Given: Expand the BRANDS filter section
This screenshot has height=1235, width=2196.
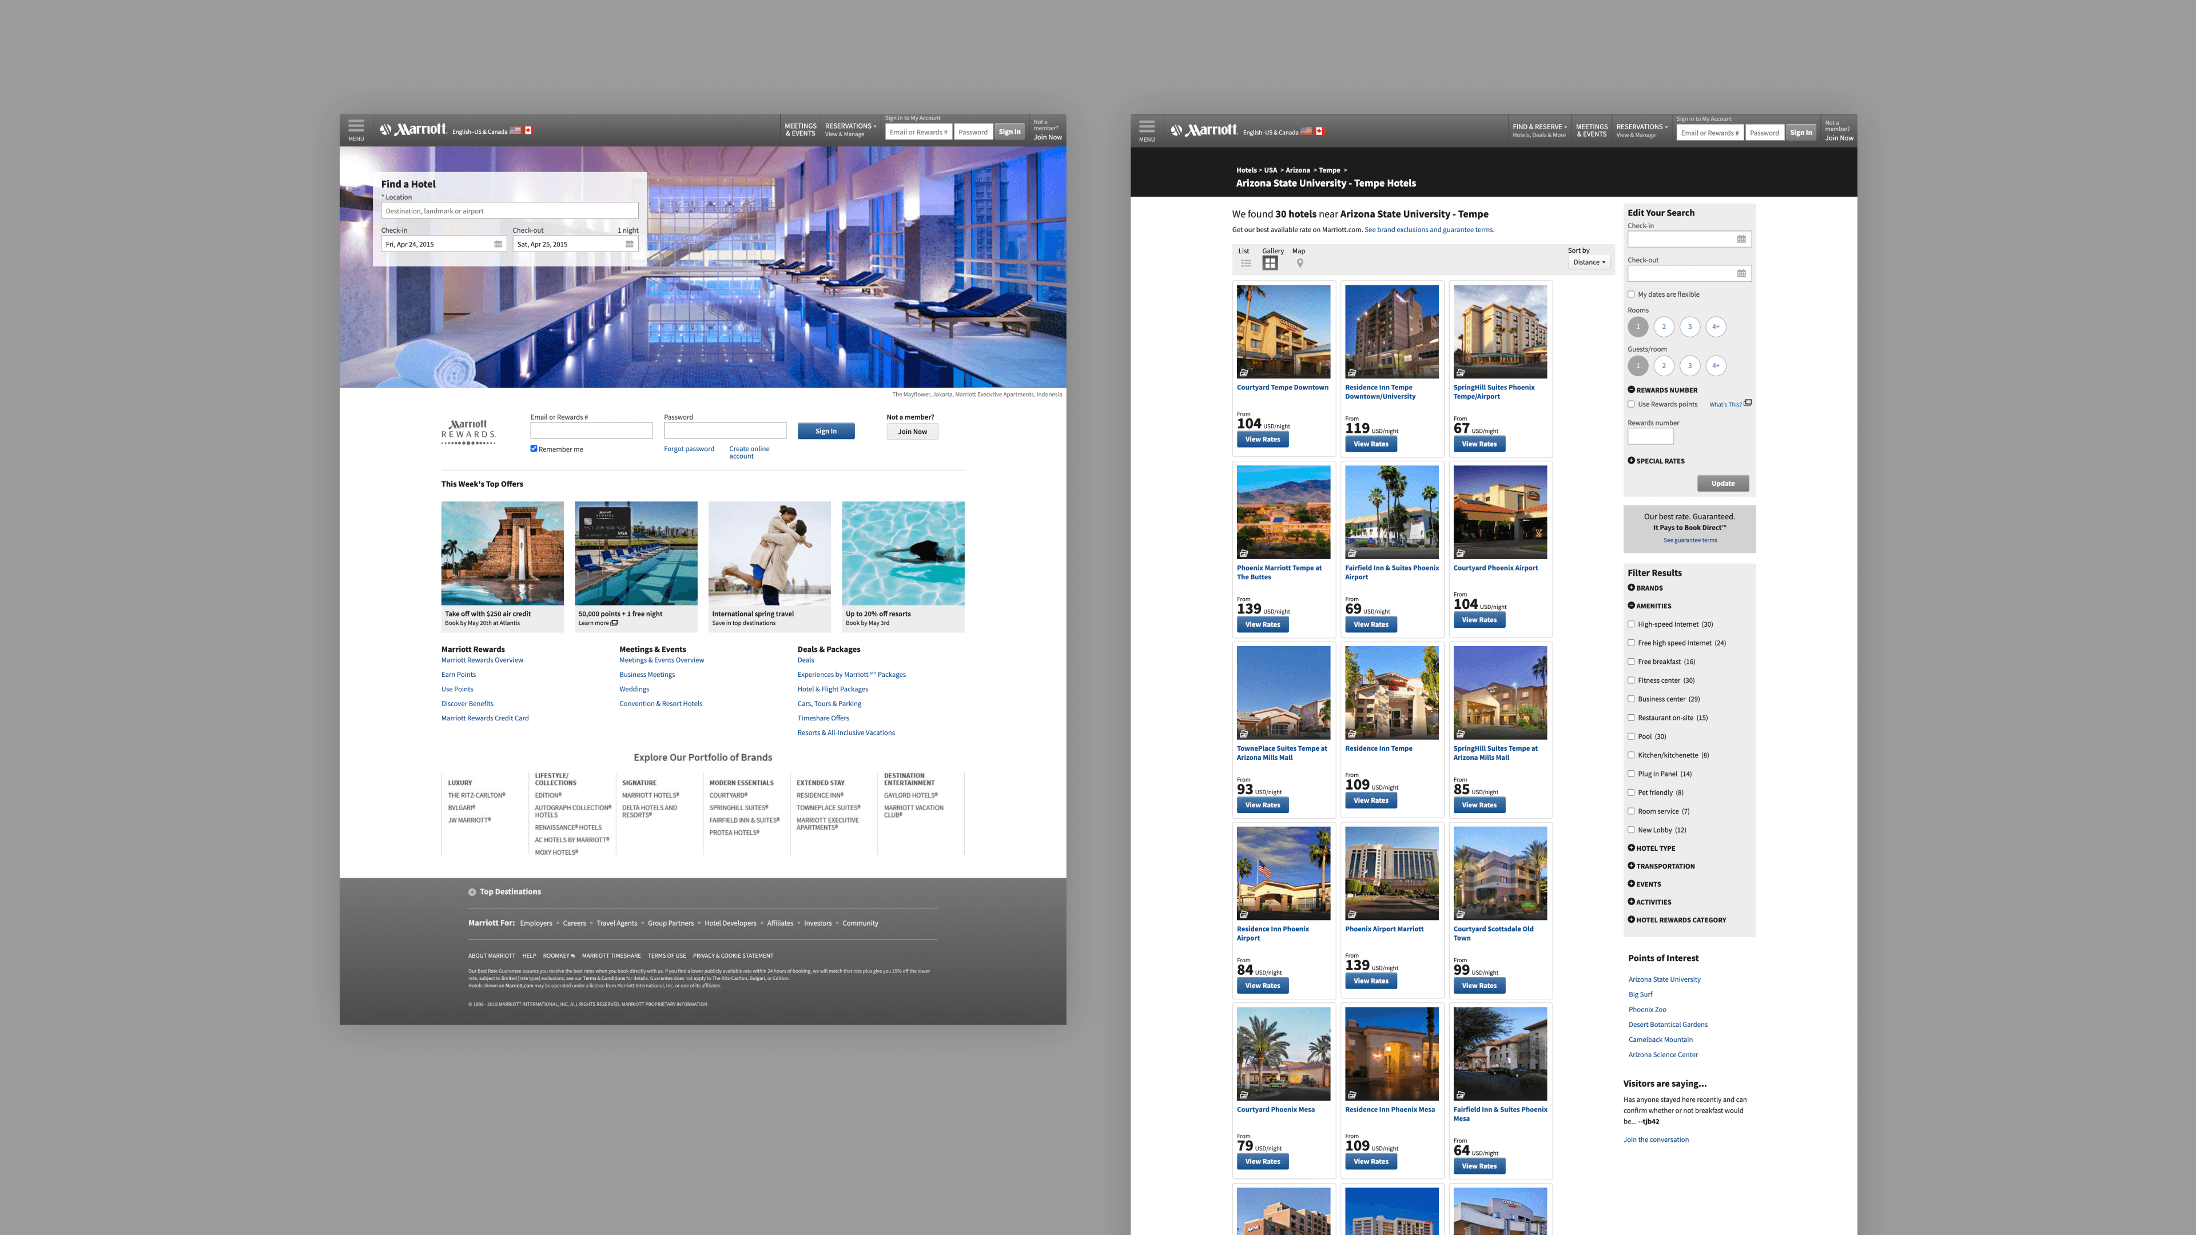Looking at the screenshot, I should click(x=1632, y=588).
